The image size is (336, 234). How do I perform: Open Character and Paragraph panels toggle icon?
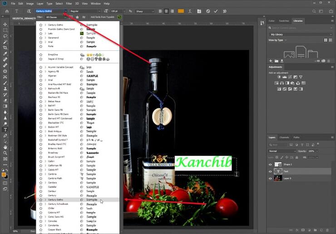(198, 11)
